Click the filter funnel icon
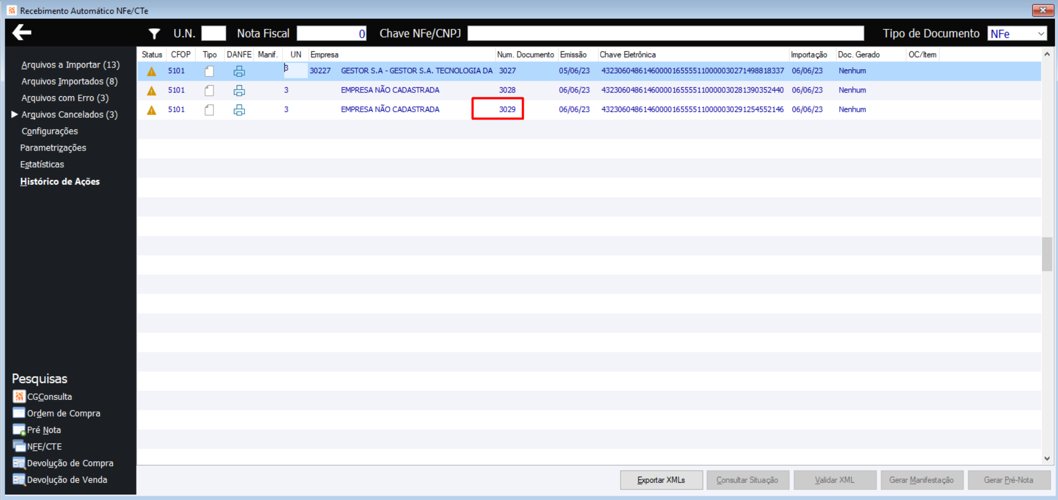Viewport: 1058px width, 500px height. pos(154,34)
